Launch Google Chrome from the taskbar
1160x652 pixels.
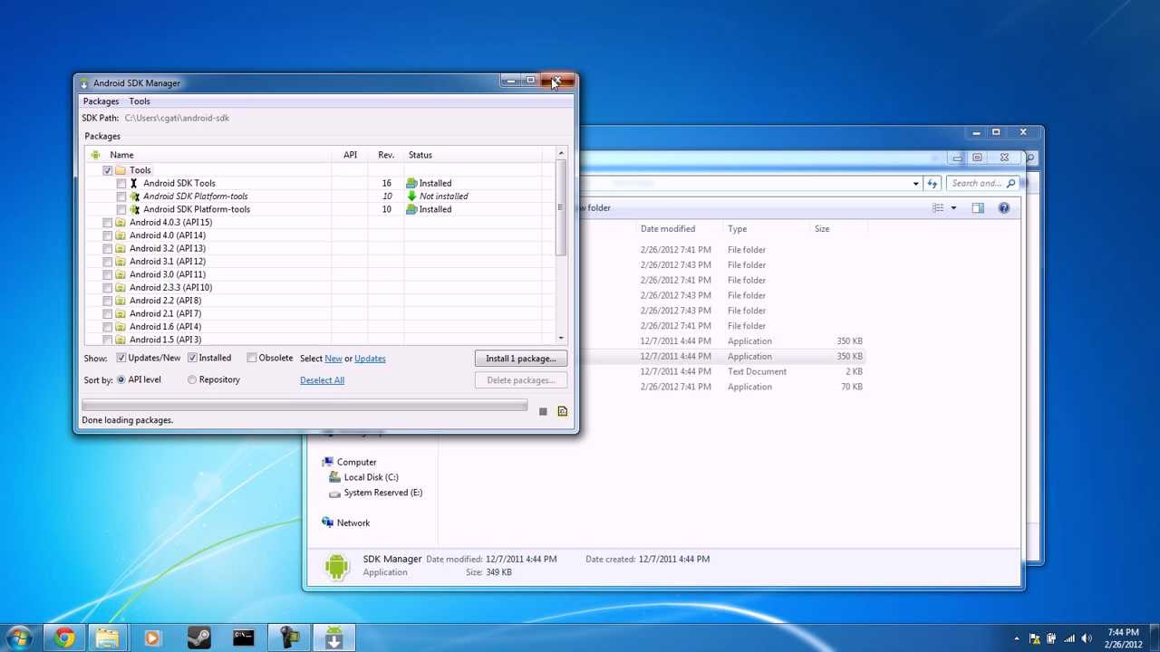[63, 638]
